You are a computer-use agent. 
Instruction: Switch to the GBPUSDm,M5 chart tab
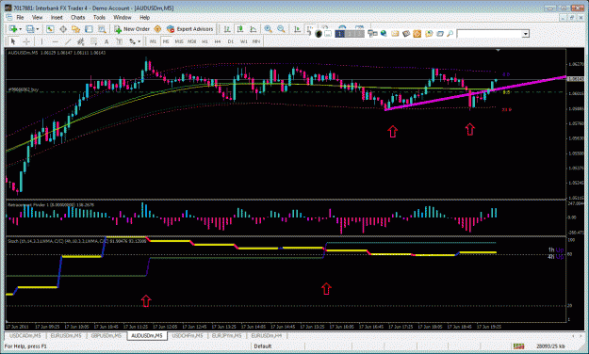[106, 335]
